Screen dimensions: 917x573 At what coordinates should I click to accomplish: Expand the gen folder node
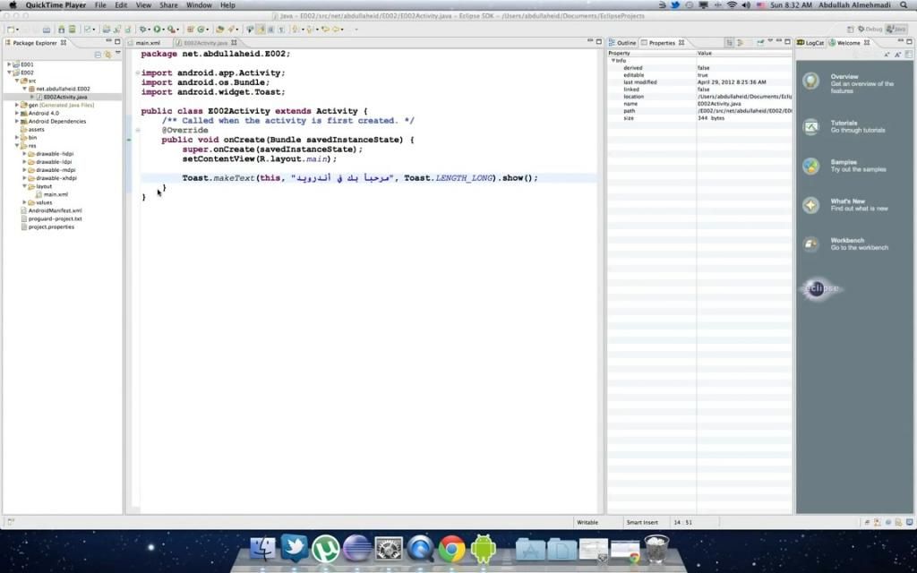(17, 105)
